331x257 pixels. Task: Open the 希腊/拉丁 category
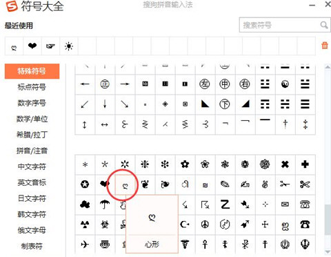(x=32, y=135)
